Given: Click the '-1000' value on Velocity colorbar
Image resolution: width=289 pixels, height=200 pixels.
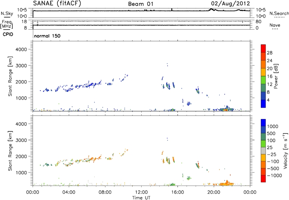Looking at the screenshot, I should click(x=275, y=175).
